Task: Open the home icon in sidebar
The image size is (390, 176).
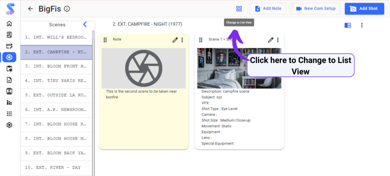Action: pos(9,24)
